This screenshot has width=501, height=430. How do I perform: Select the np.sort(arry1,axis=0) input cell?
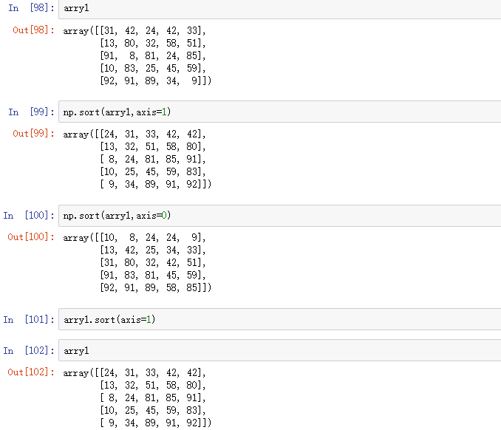(279, 216)
